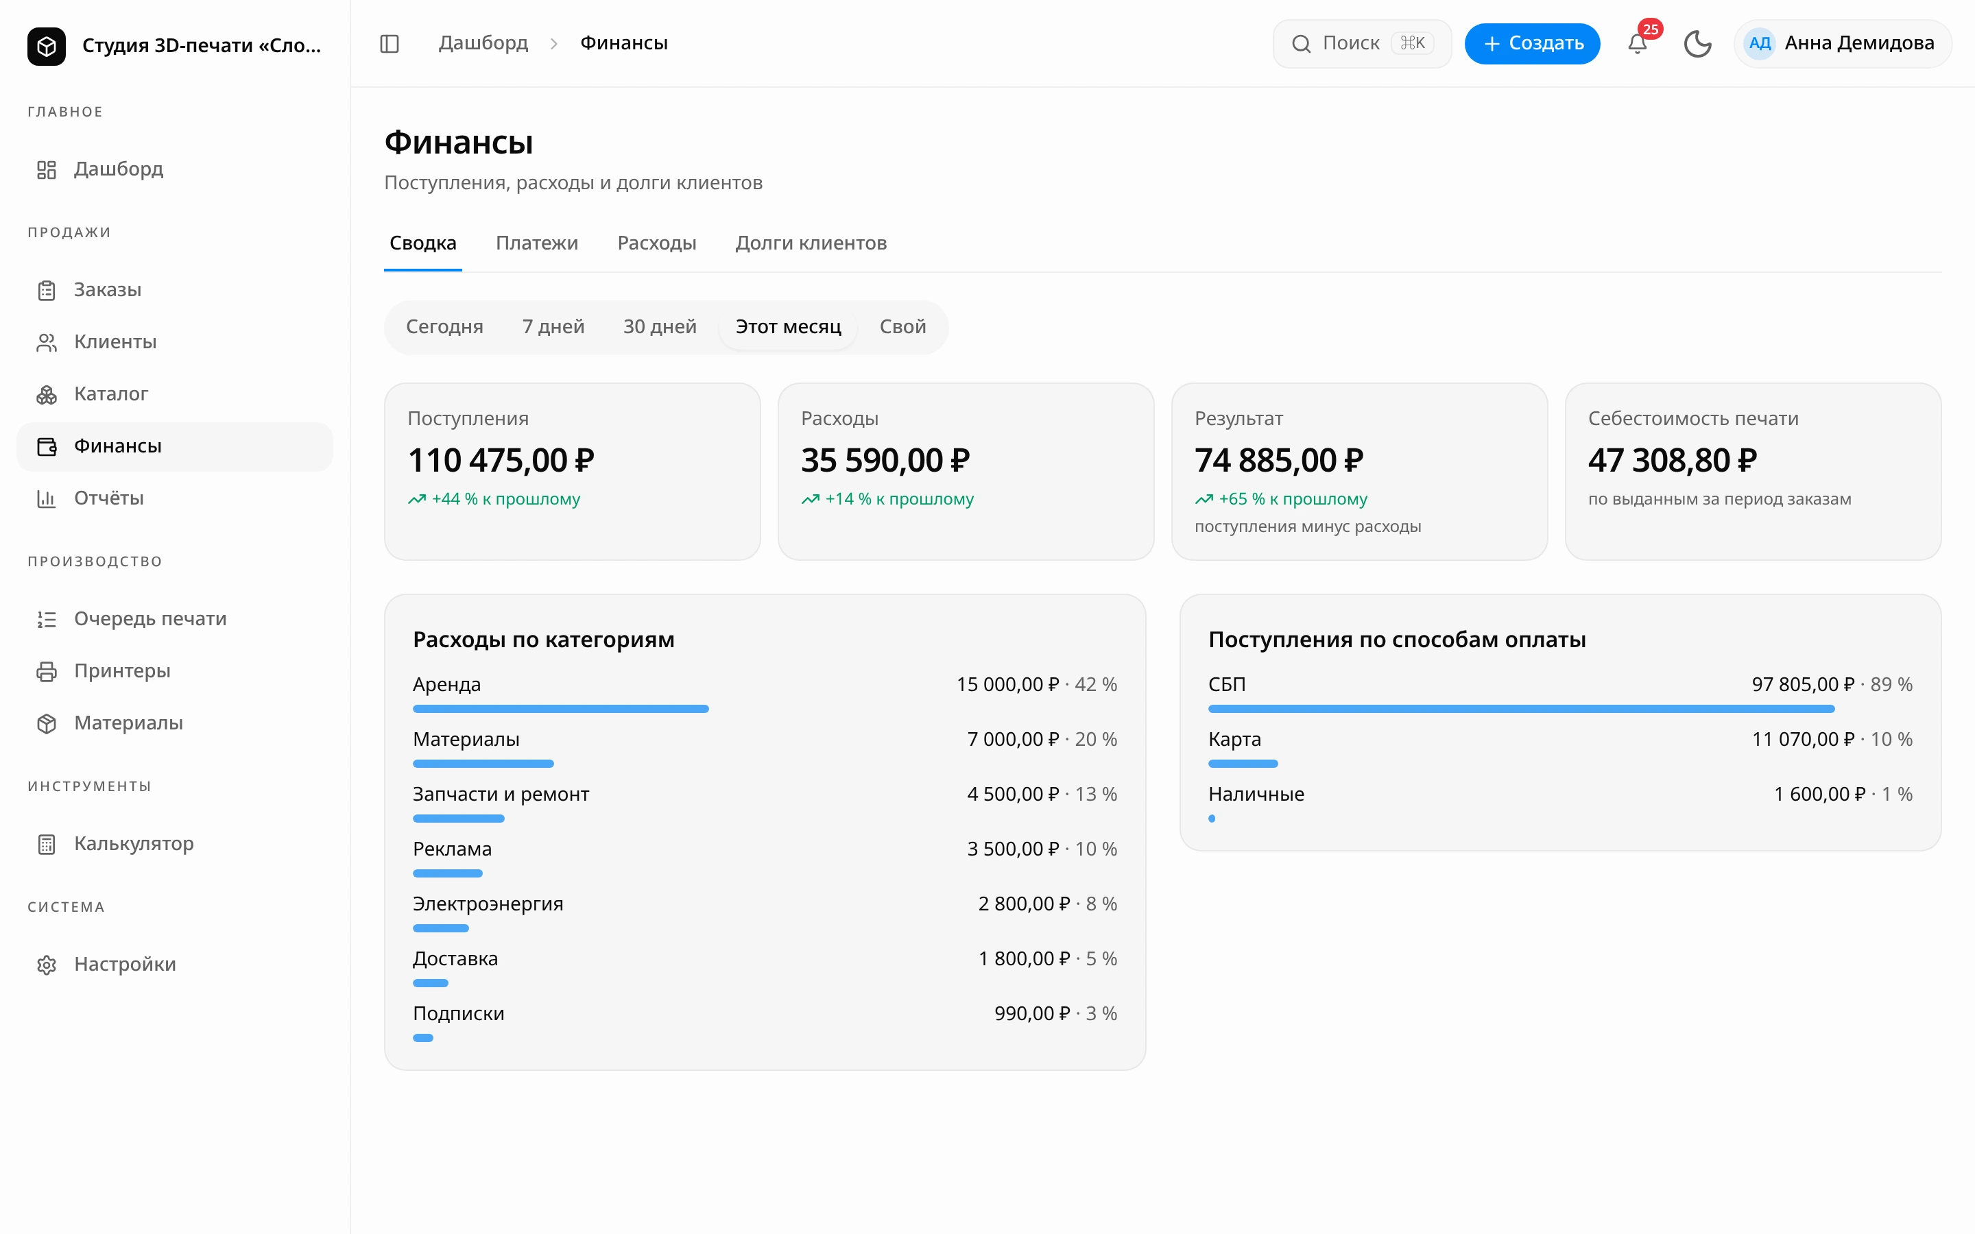Open notifications bell with 25 badge
1975x1234 pixels.
pyautogui.click(x=1638, y=43)
